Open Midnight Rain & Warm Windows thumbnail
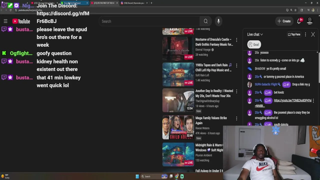Screen dimensions: 320x180 click(178, 154)
